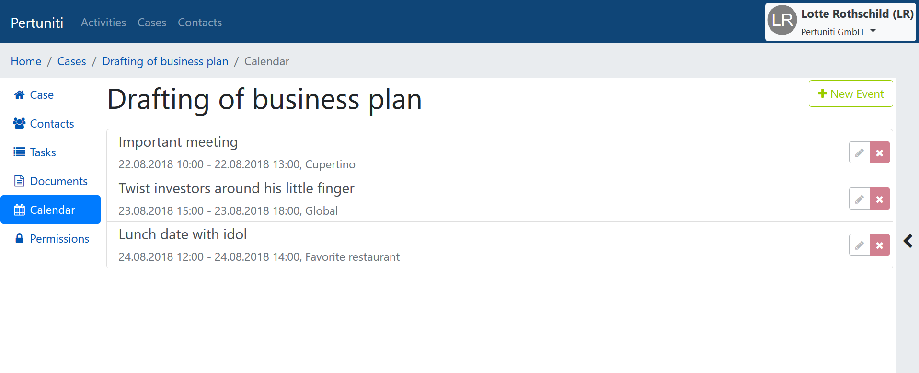Delete the Twist investors event
The width and height of the screenshot is (919, 373).
pos(880,199)
